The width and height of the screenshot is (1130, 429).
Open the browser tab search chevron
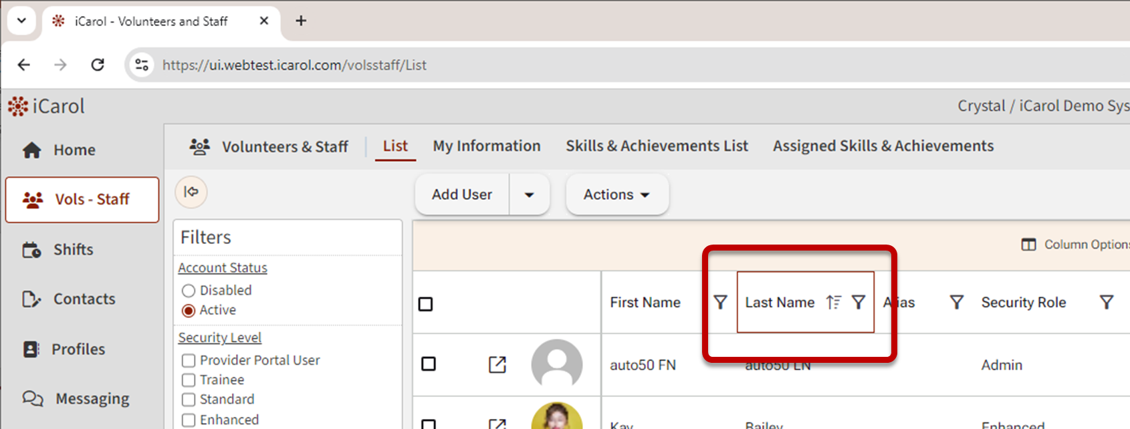(x=21, y=21)
